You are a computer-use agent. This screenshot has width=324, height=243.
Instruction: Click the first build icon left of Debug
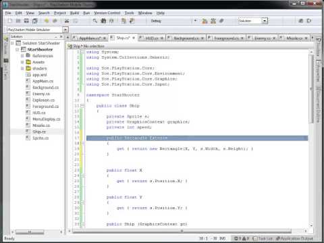click(124, 21)
